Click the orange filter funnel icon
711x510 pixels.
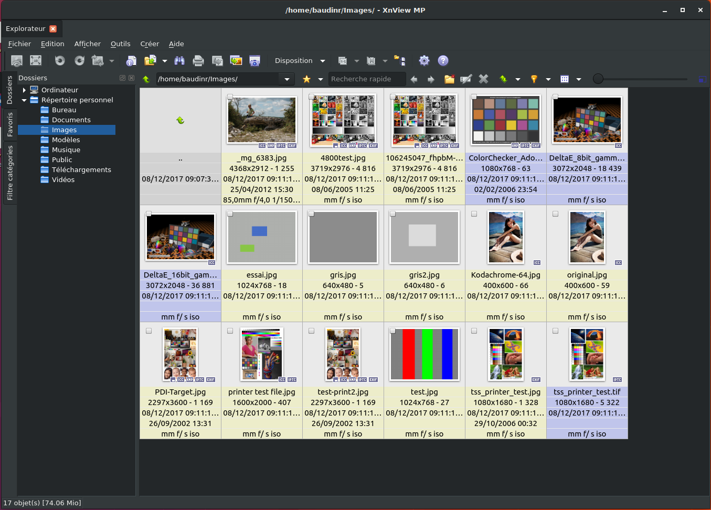[534, 79]
